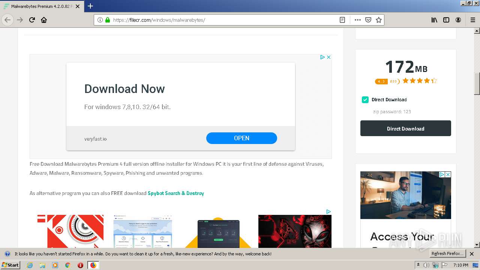Click the red skull artwork thumbnail
Image resolution: width=480 pixels, height=270 pixels.
(295, 231)
